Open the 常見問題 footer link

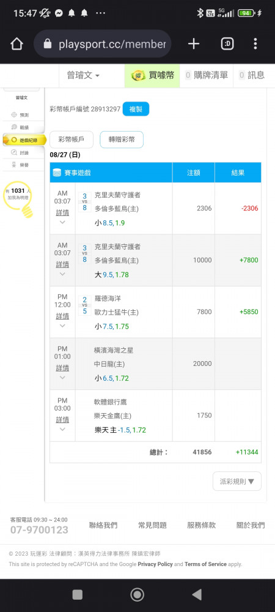tap(152, 525)
